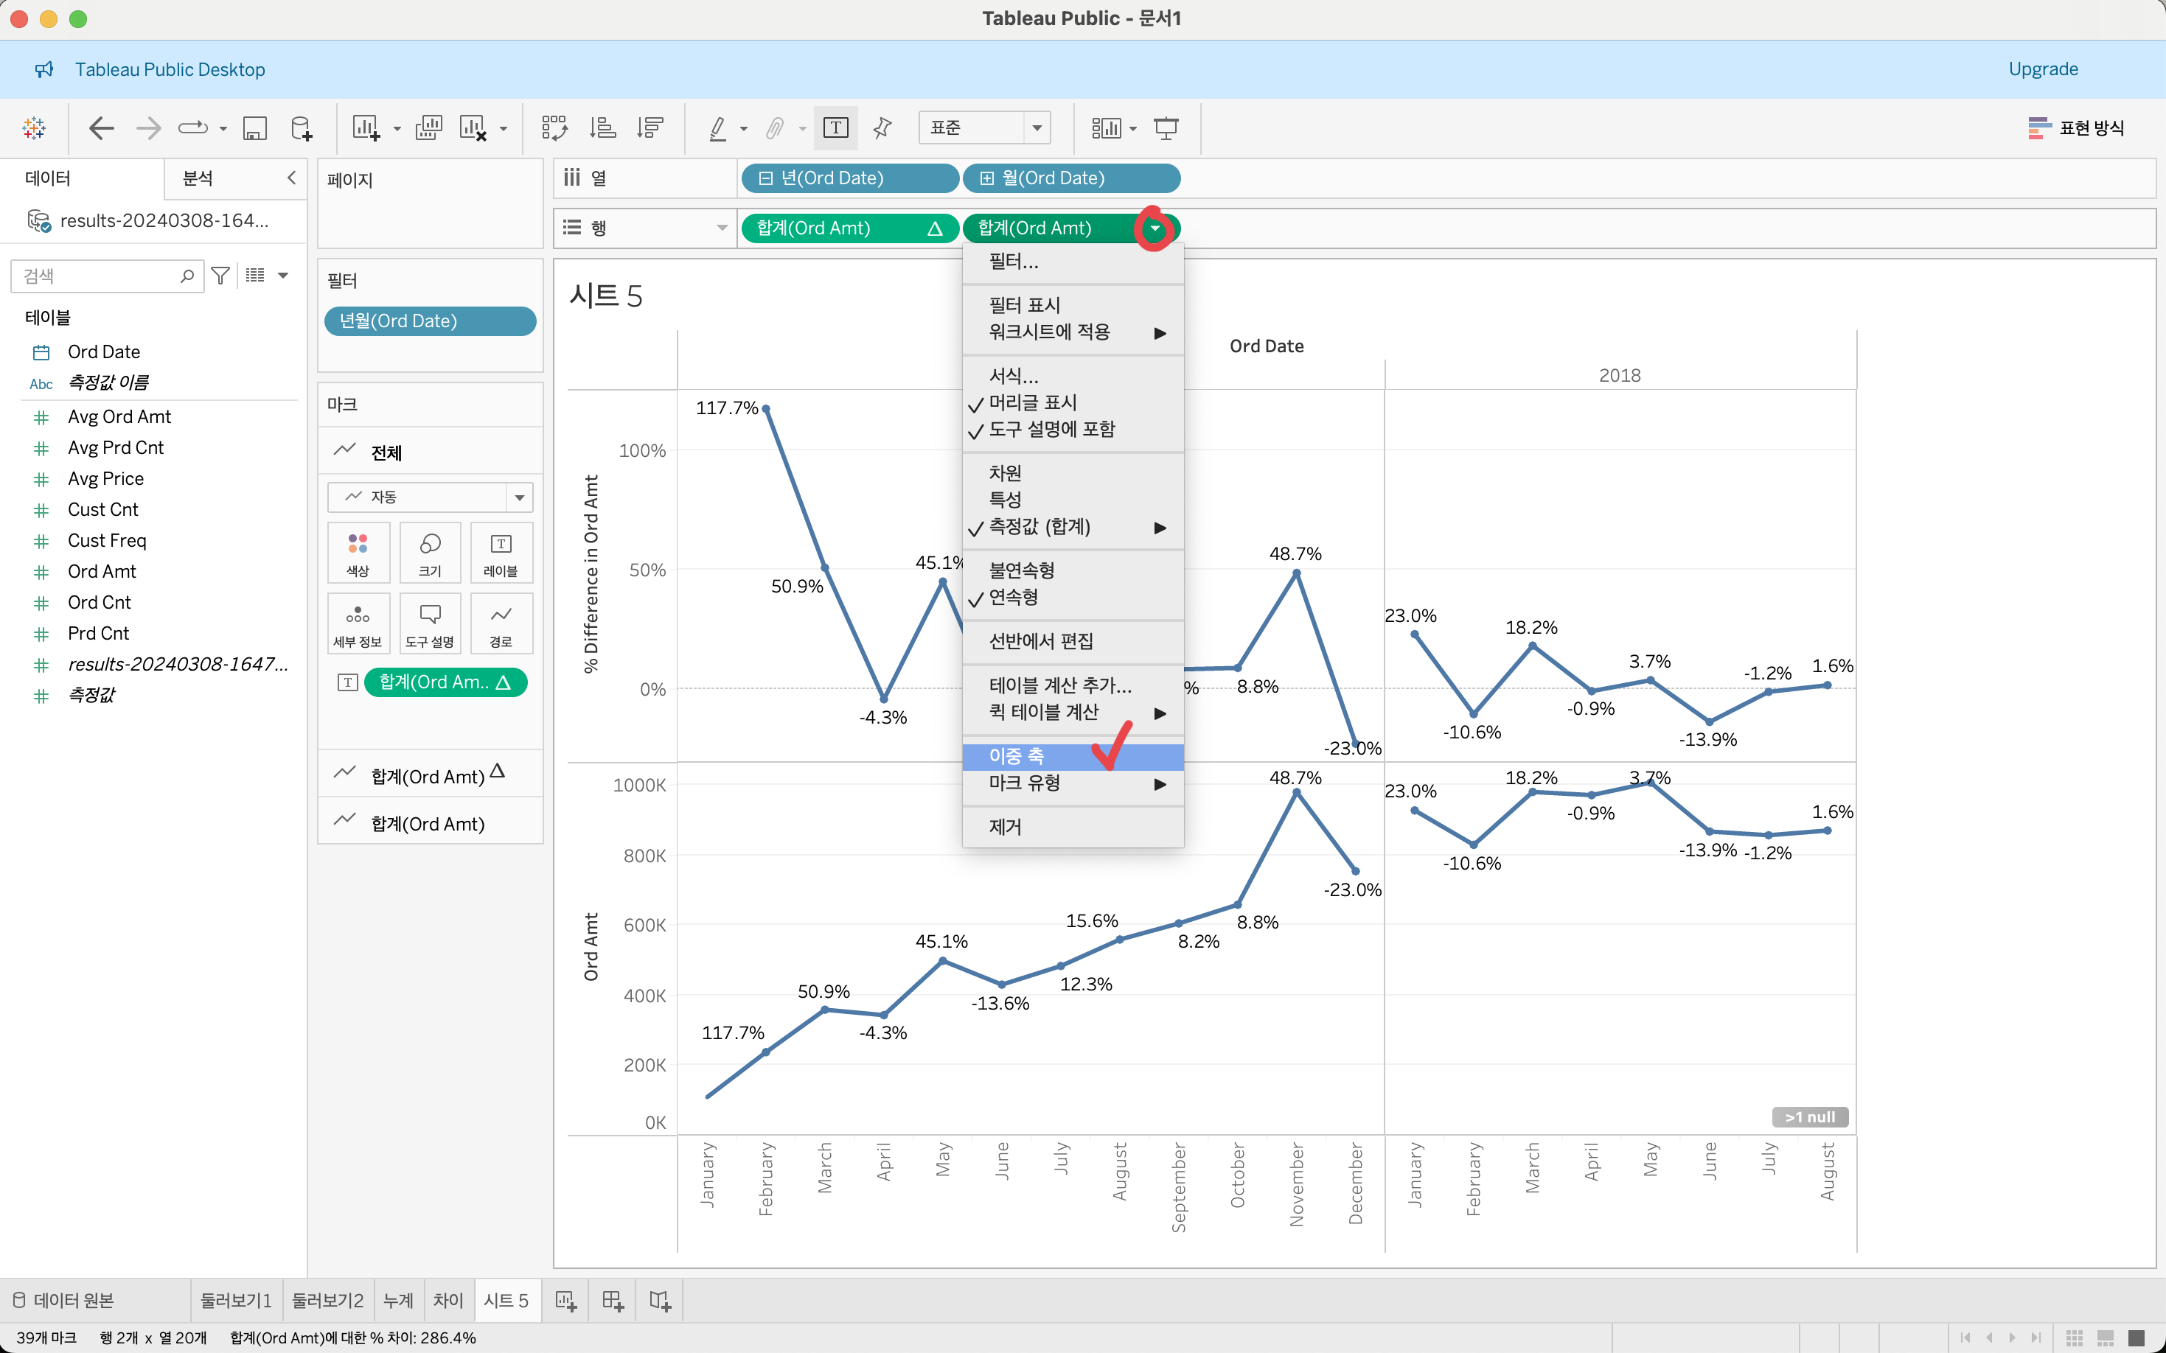The height and width of the screenshot is (1353, 2166).
Task: Switch to the 누계 sheet tab
Action: point(398,1300)
